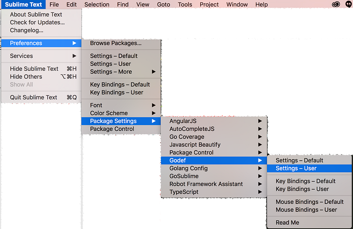Choose Hide Sublime Text

41,69
